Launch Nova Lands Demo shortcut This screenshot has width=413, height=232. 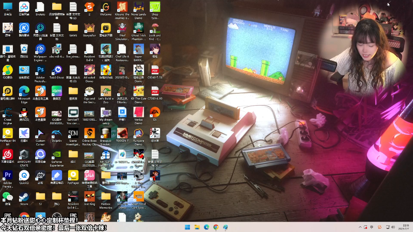coord(138,10)
